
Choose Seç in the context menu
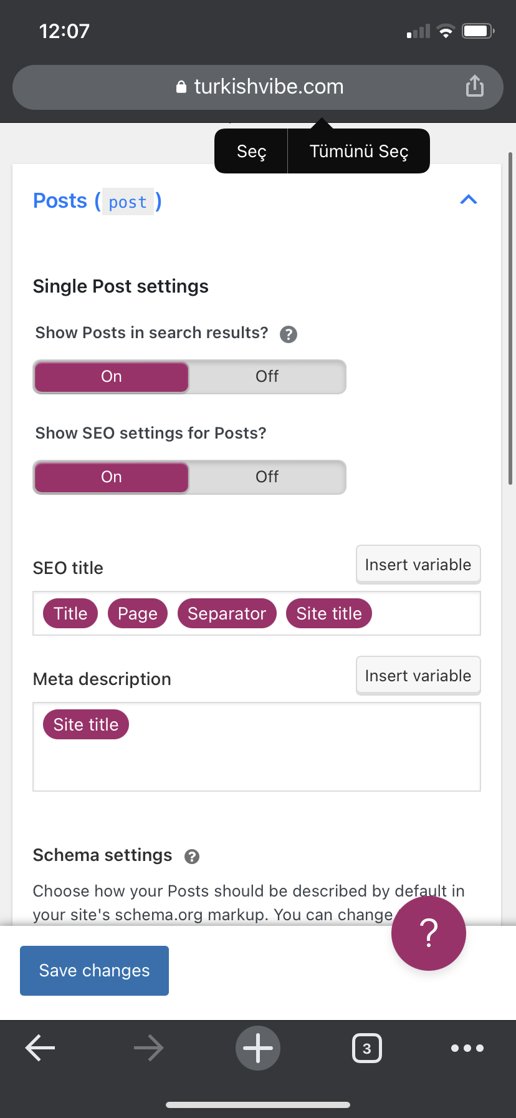click(251, 151)
